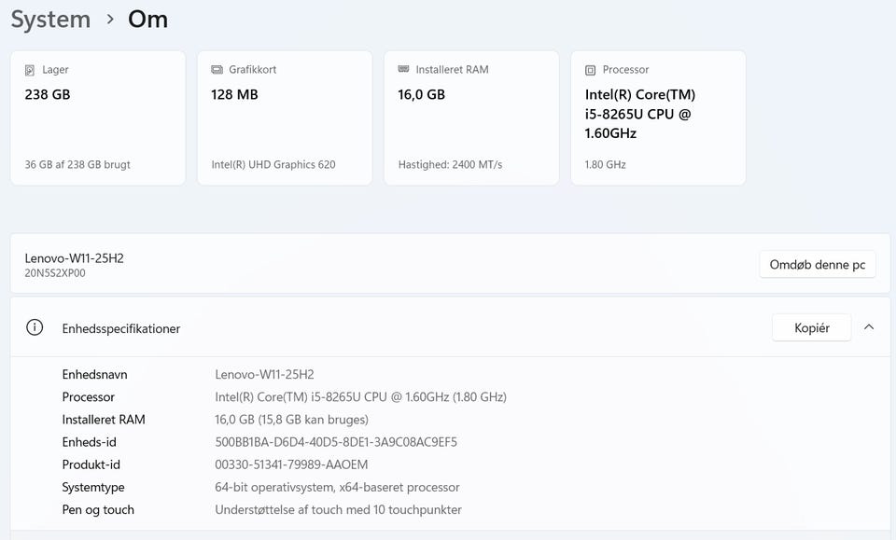Open the Processor i5-8265U card
Screen dimensions: 896x540
pos(658,118)
